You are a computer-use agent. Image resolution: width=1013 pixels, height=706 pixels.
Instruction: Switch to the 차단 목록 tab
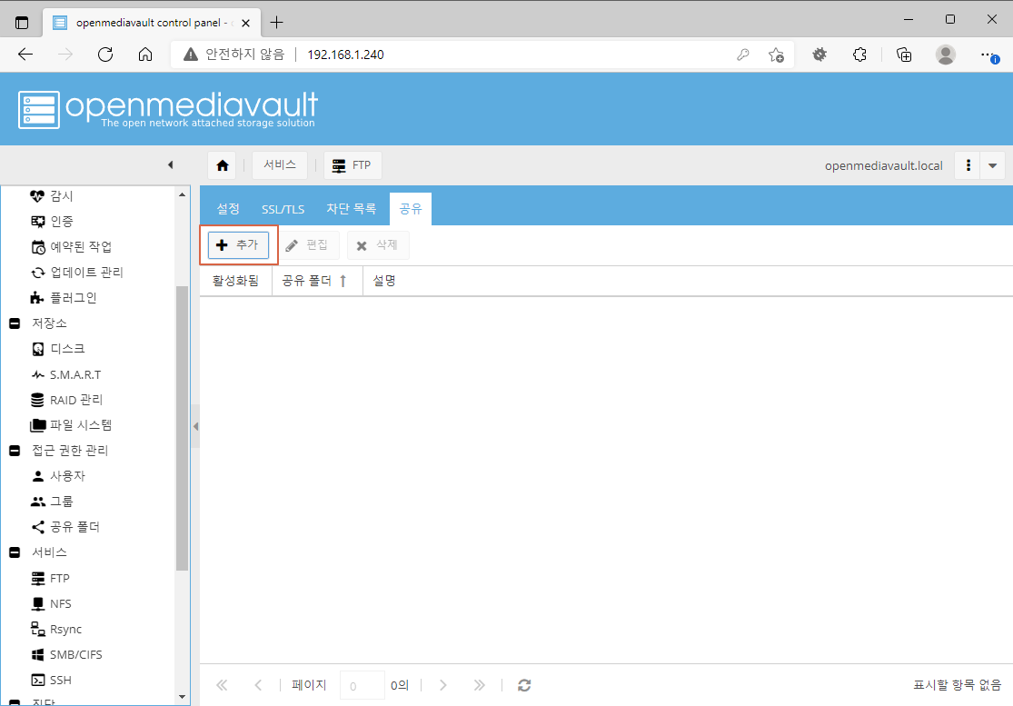click(351, 209)
